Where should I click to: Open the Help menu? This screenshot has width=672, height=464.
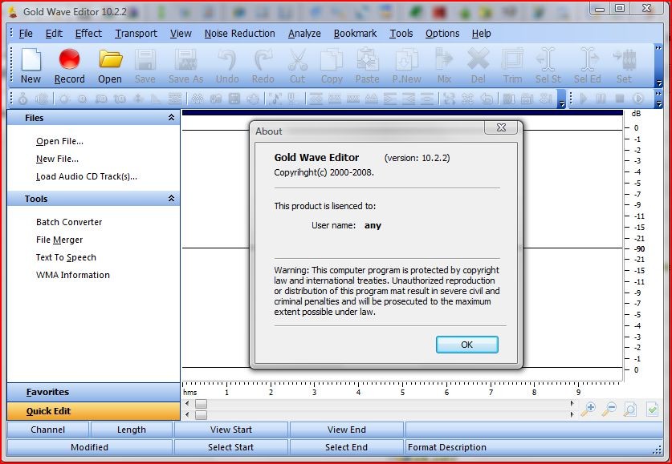(x=481, y=34)
